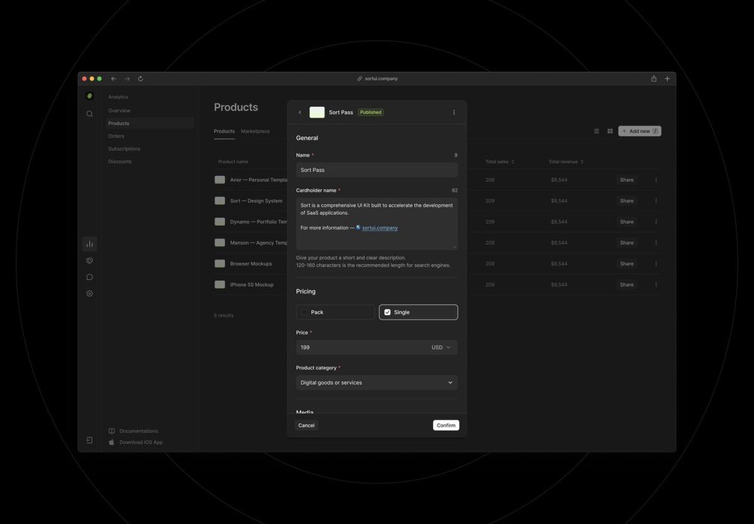Open Subscriptions in the sidebar menu
This screenshot has height=524, width=754.
click(x=124, y=149)
